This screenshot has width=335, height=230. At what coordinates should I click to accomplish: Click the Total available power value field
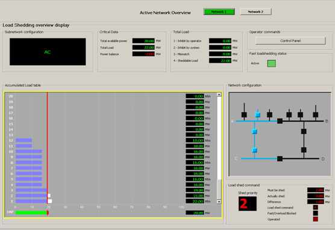(x=143, y=41)
